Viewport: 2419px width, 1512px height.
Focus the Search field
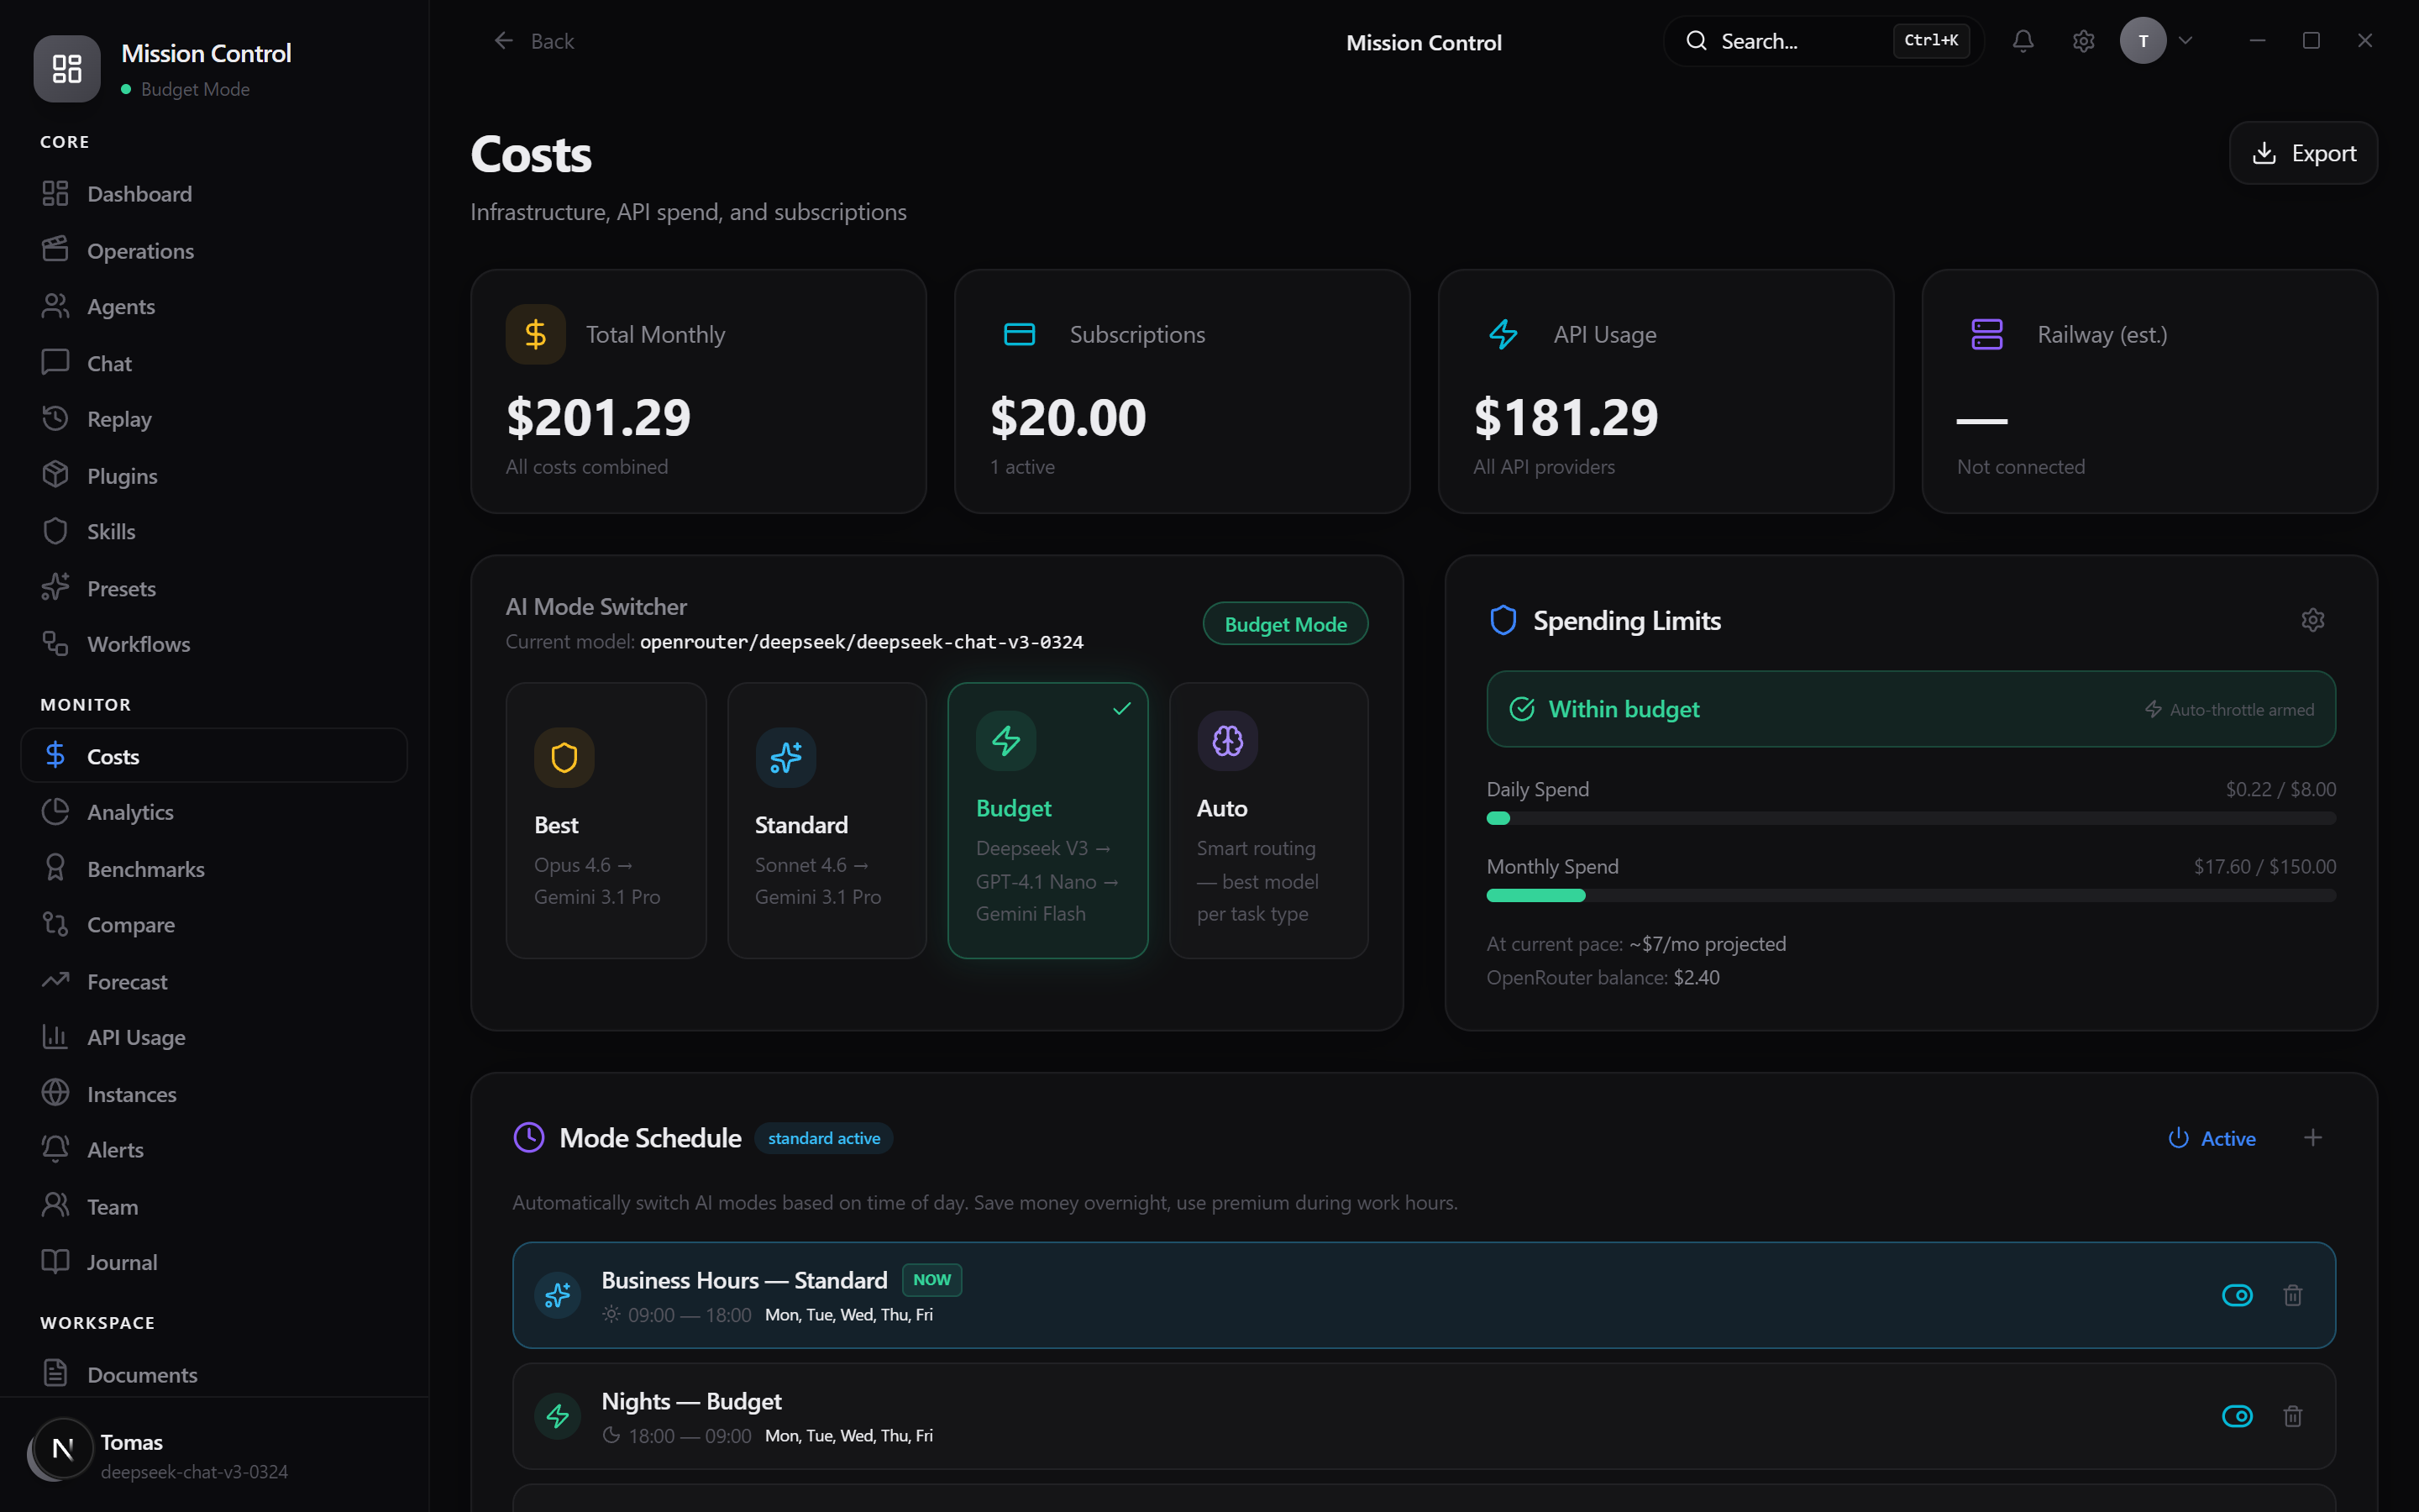(x=1823, y=41)
